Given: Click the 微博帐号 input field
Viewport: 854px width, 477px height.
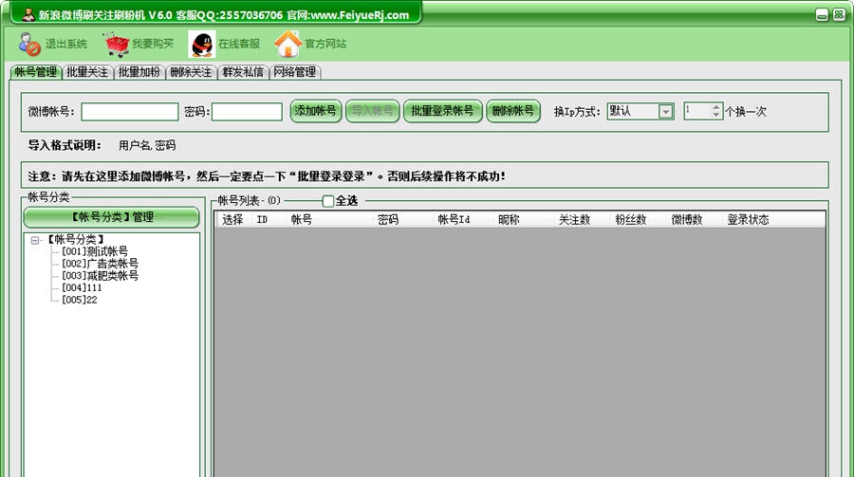Looking at the screenshot, I should [130, 112].
